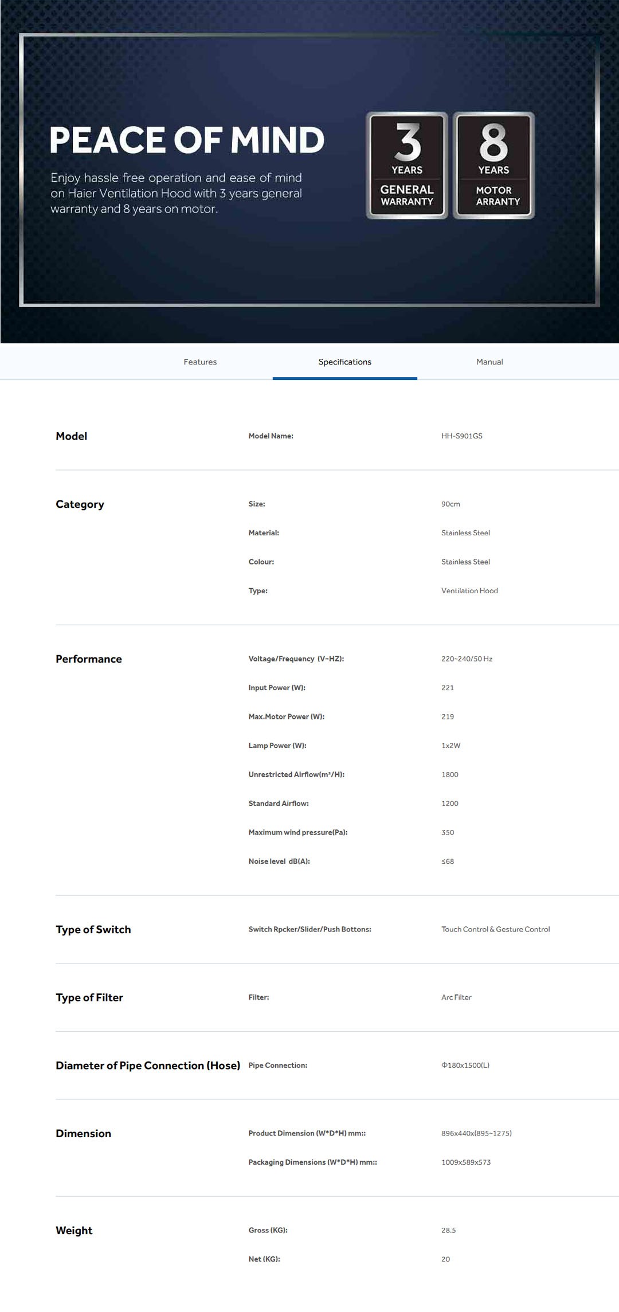Click the Arc Filter value
This screenshot has width=619, height=1312.
point(456,998)
